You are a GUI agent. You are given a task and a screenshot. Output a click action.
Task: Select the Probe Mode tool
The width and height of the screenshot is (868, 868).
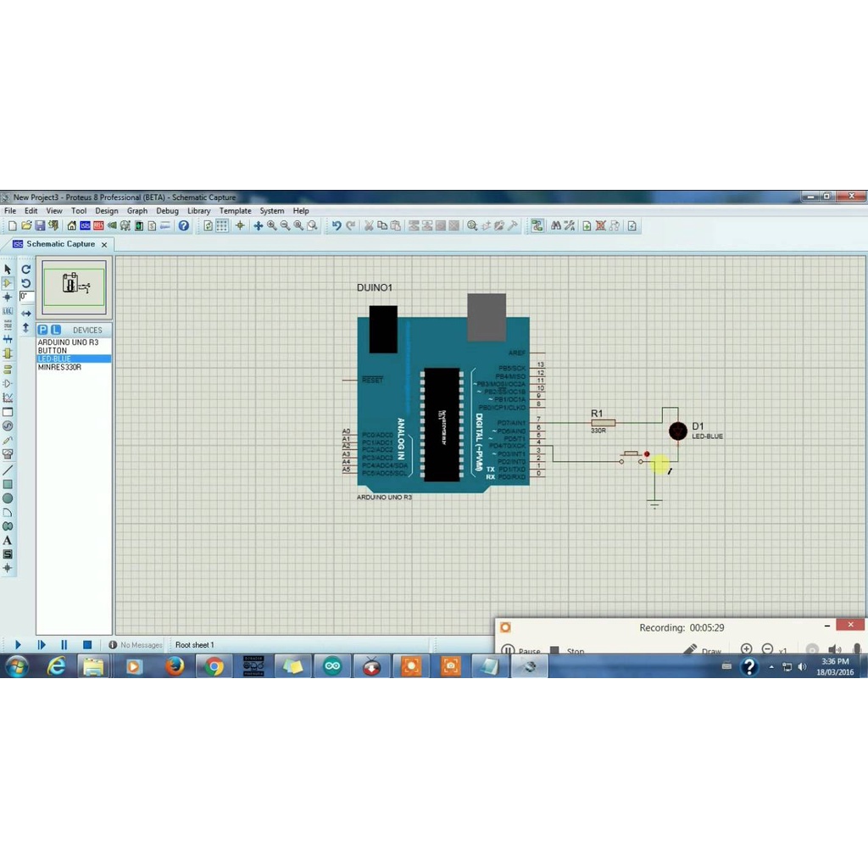point(8,440)
